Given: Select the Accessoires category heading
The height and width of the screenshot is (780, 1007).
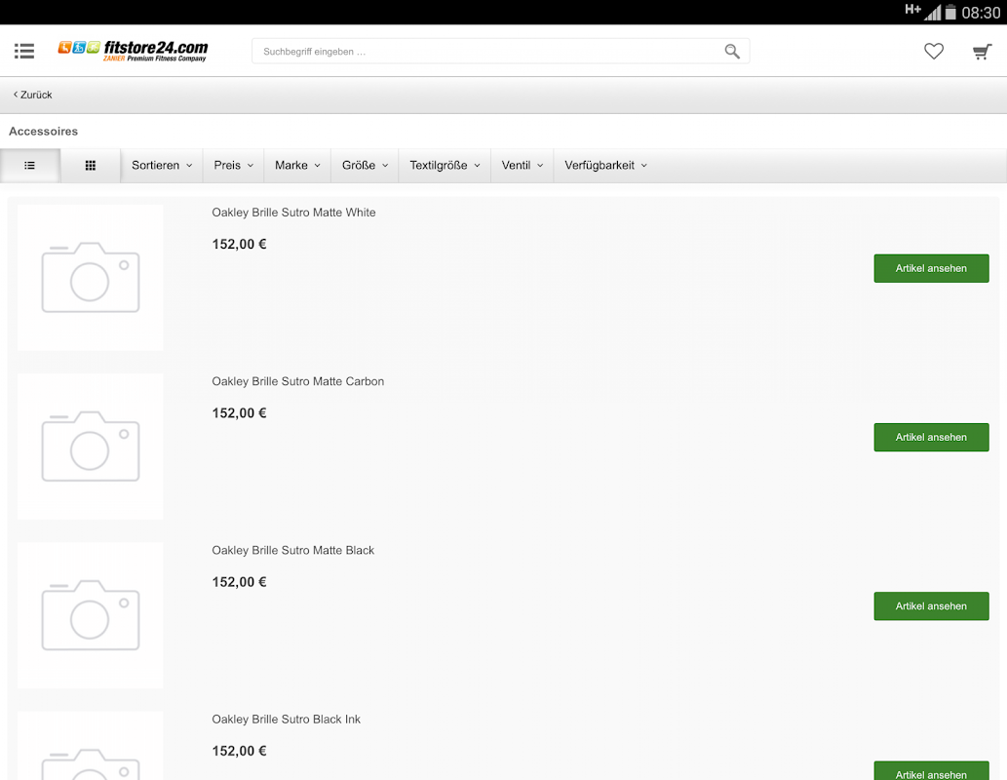Looking at the screenshot, I should [43, 132].
